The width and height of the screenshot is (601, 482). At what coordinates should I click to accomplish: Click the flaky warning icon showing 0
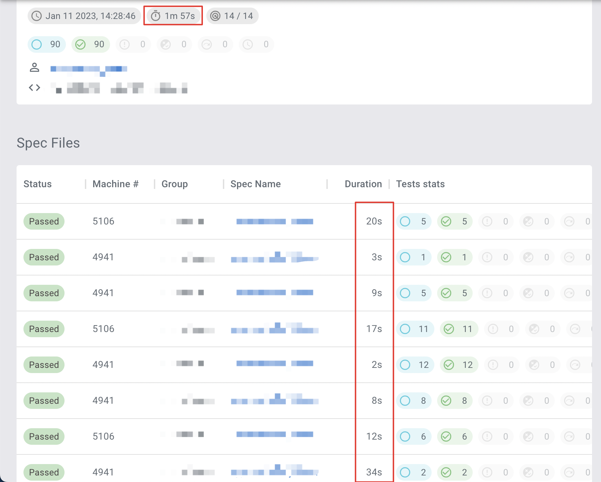point(125,44)
